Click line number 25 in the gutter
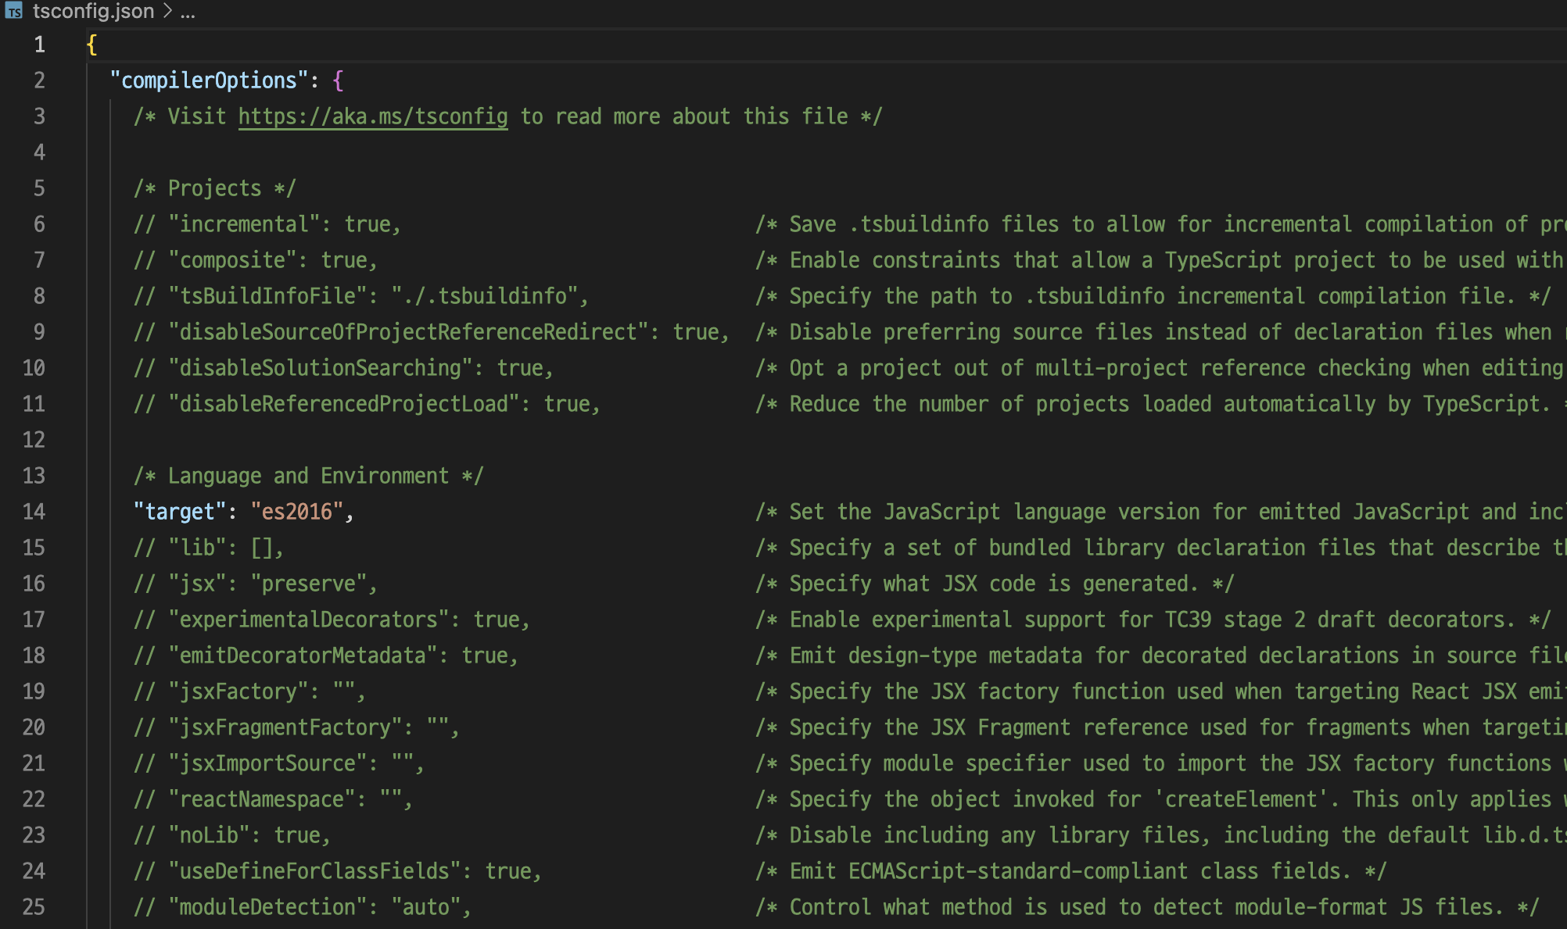The height and width of the screenshot is (929, 1567). [34, 907]
